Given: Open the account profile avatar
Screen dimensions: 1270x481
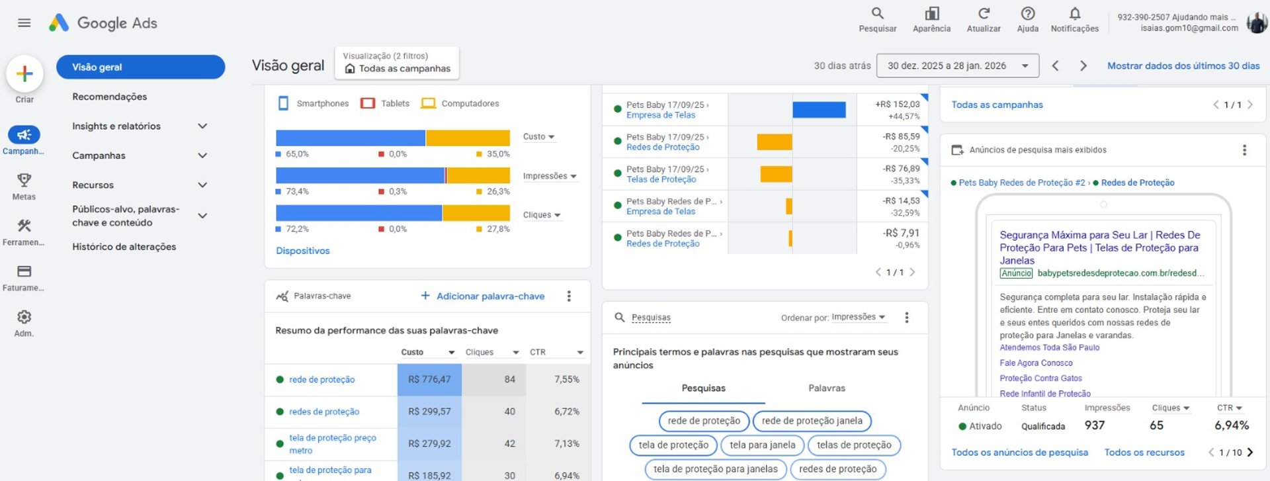Looking at the screenshot, I should click(x=1256, y=22).
